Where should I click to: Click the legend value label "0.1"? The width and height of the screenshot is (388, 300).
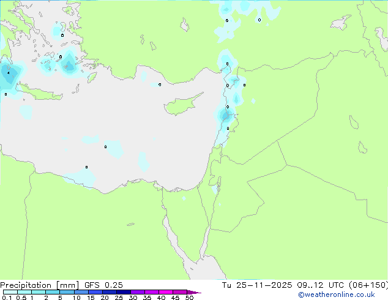click(7, 298)
